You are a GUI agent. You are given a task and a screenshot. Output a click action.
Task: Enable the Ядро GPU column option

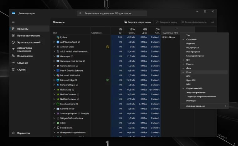click(204, 80)
